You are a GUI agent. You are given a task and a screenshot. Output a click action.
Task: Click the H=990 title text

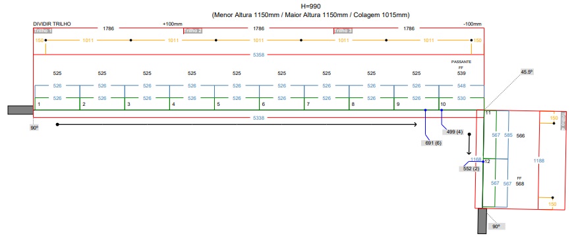[311, 6]
